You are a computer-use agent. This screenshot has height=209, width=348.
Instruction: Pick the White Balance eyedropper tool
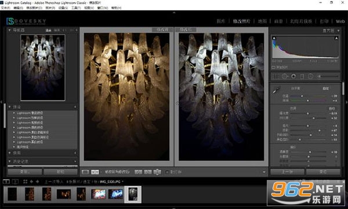click(x=275, y=90)
